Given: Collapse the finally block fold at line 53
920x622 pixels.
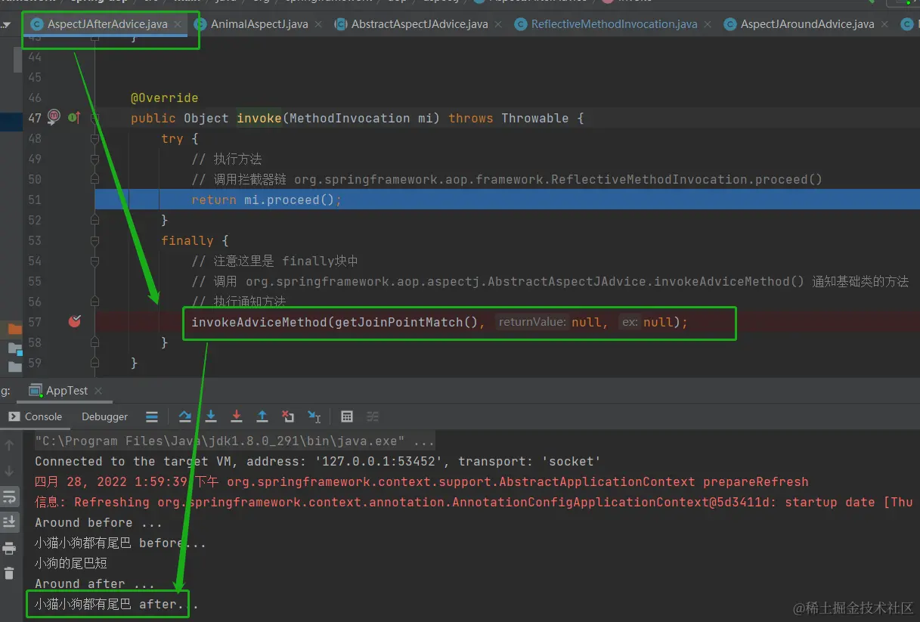Looking at the screenshot, I should coord(94,240).
